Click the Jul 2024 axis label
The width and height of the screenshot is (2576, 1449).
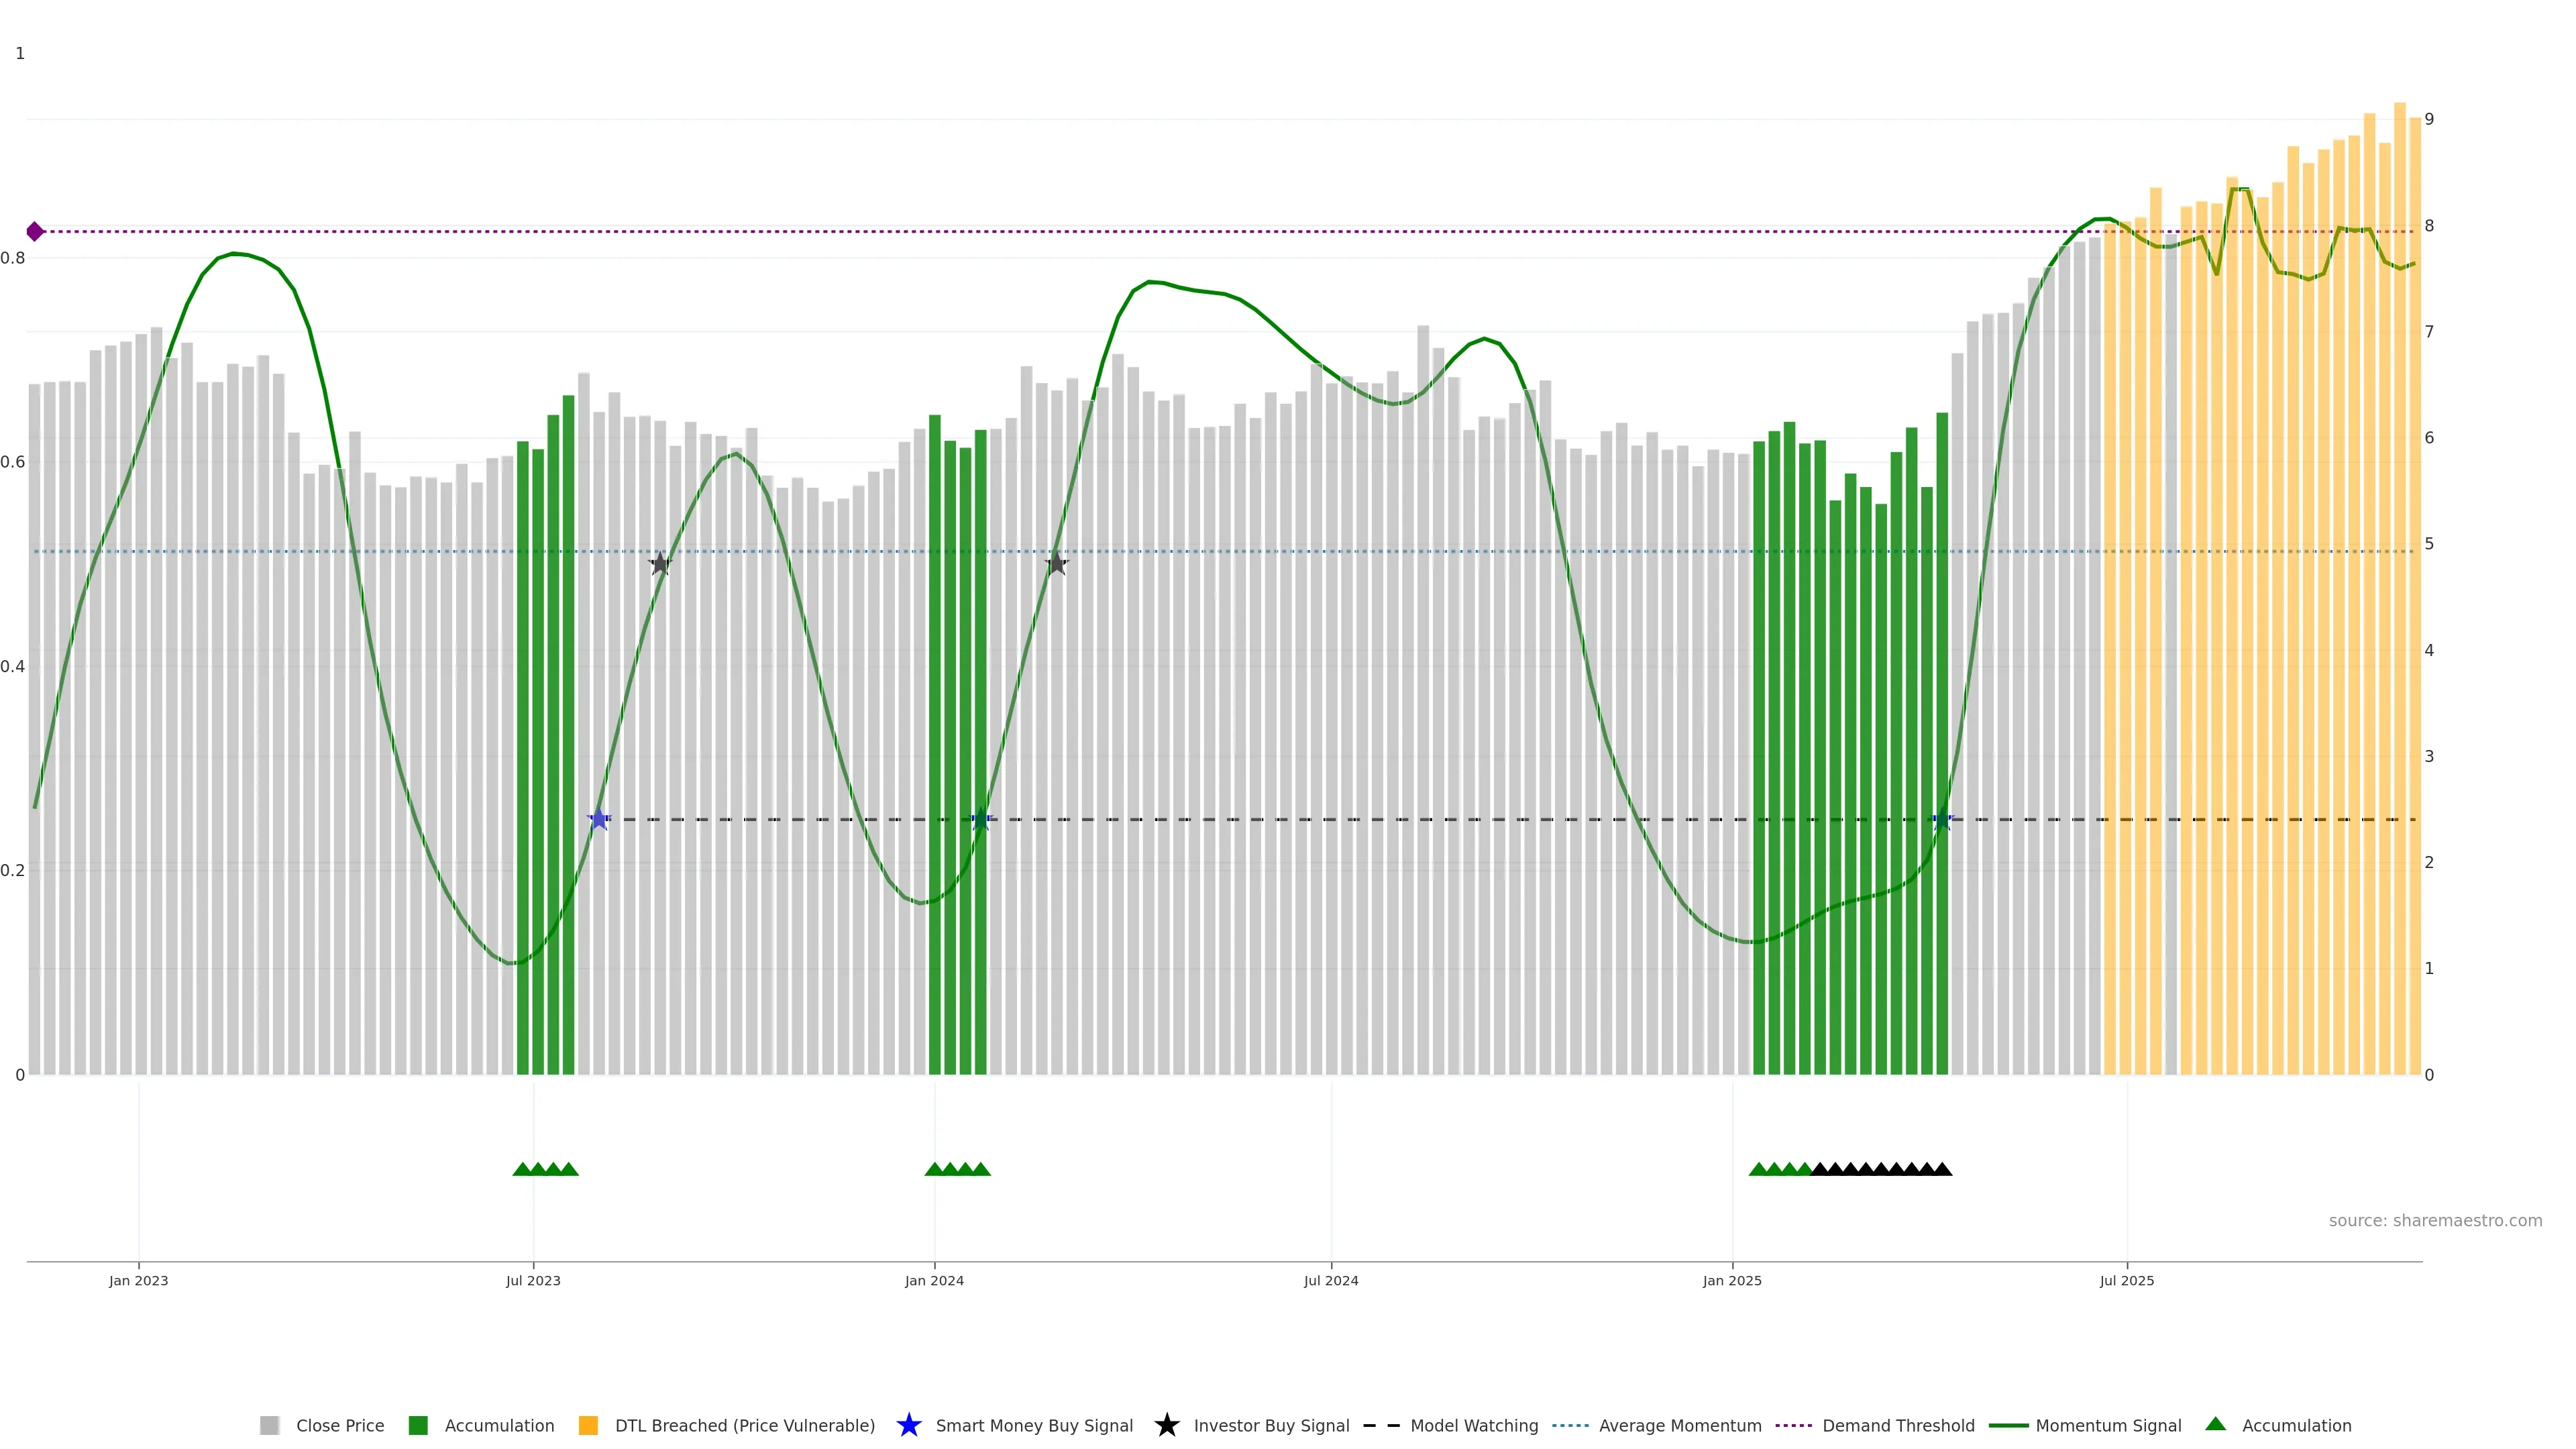[x=1330, y=1281]
